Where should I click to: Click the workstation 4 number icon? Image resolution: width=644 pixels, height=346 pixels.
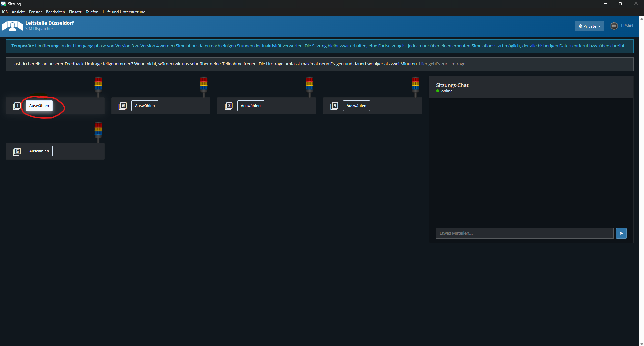334,106
